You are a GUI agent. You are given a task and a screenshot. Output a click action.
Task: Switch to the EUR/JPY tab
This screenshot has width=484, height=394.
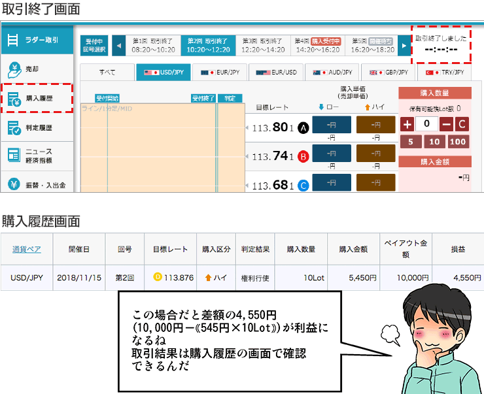pos(218,73)
